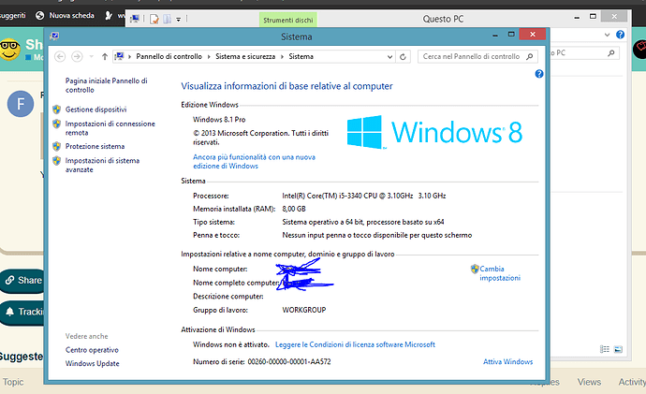The image size is (646, 394).
Task: Refresh the Sistema address bar
Action: [403, 57]
